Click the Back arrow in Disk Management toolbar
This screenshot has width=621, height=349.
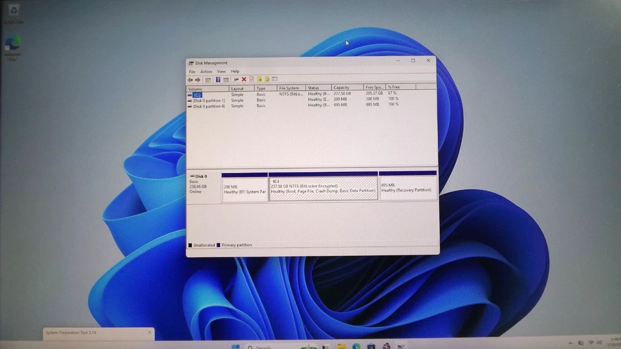[190, 80]
